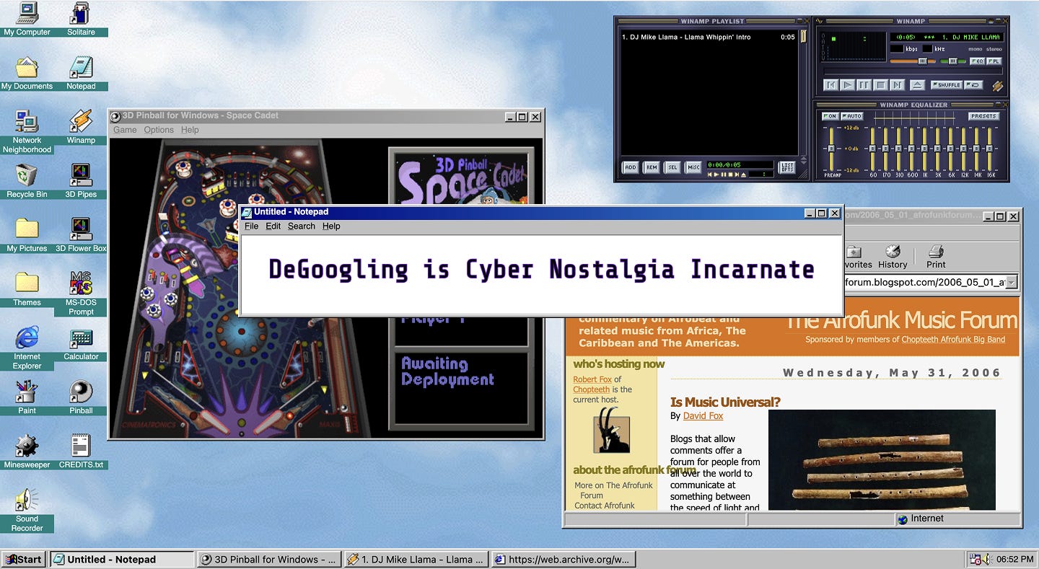
Task: Toggle the equalizer AUTO button
Action: [x=851, y=116]
